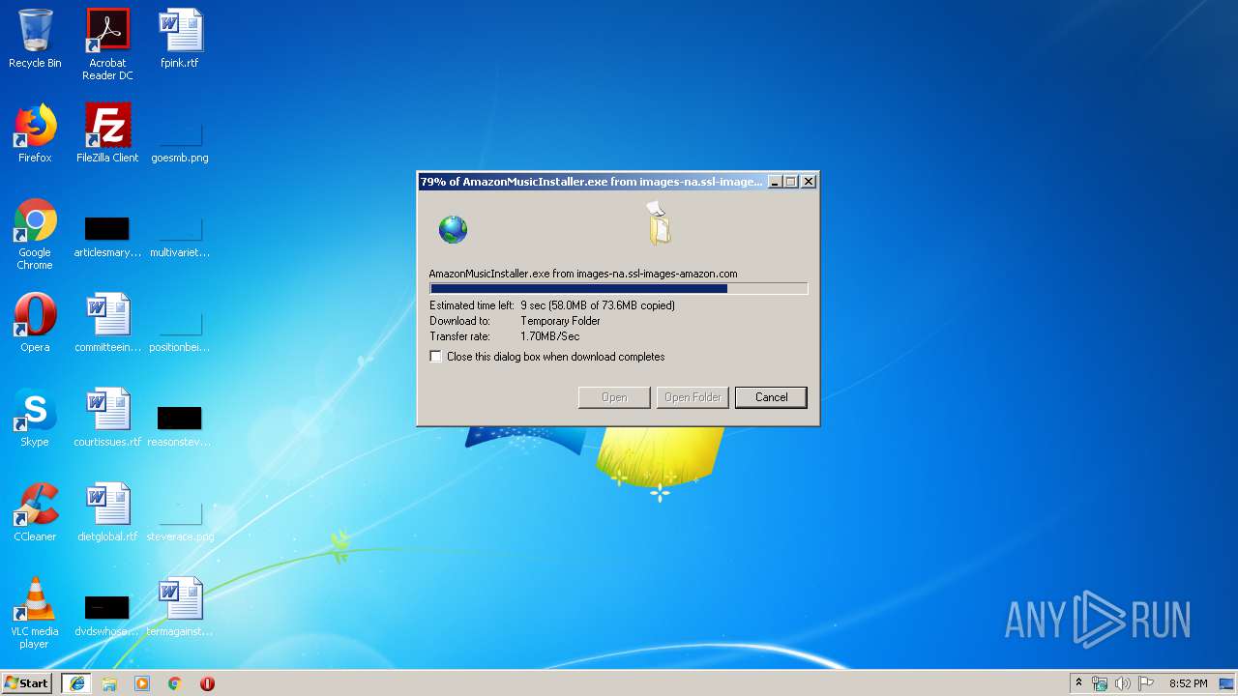
Task: Click the folder icon in download dialog
Action: 659,223
